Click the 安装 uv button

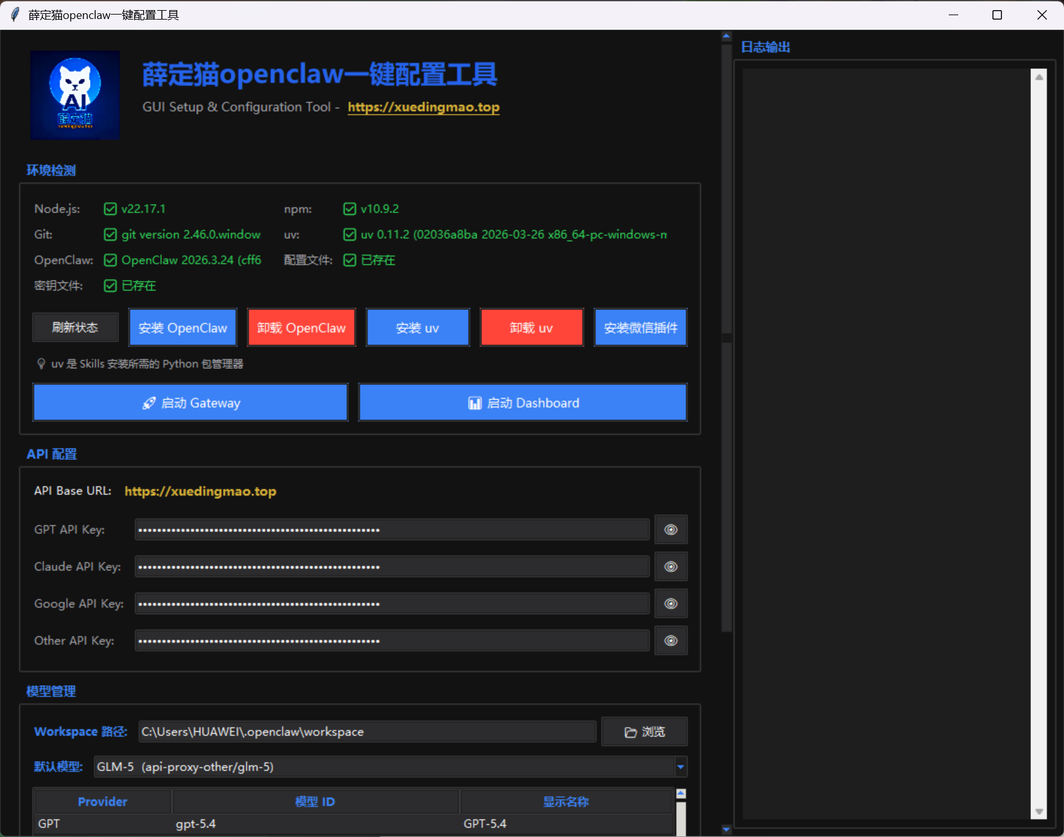417,328
